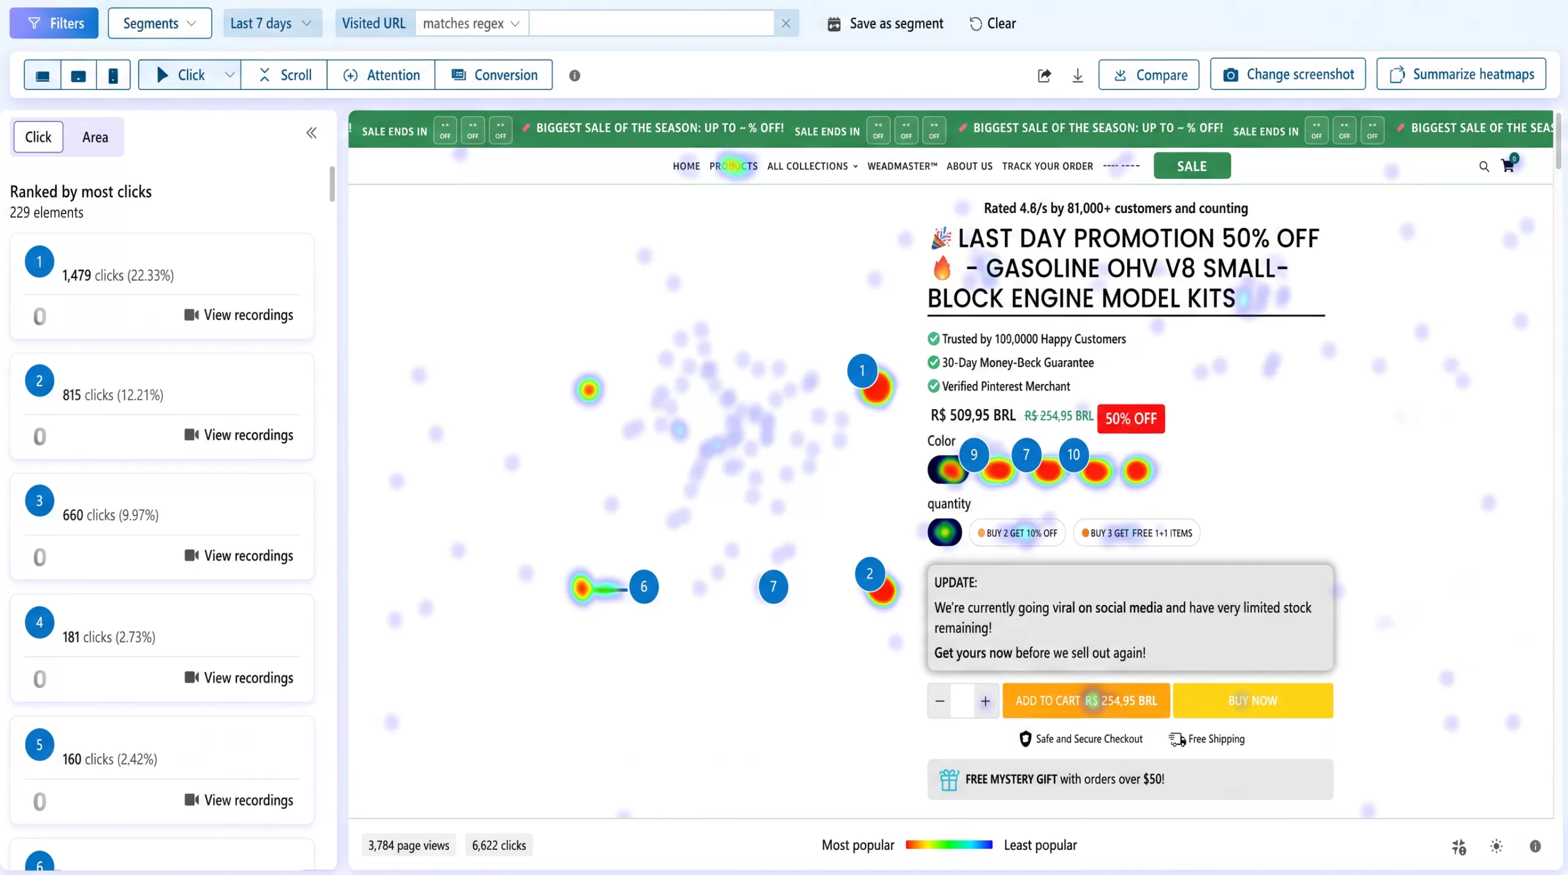Open PRODUCTS nav menu item

tap(733, 167)
